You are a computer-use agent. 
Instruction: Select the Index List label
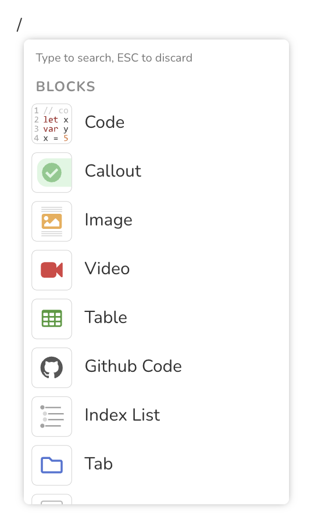pos(122,415)
